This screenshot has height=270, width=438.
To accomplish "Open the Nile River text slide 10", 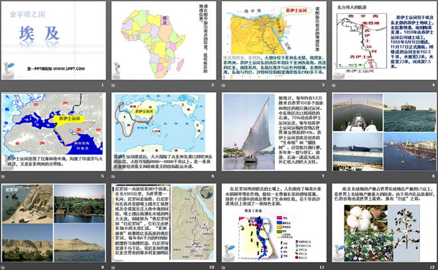I will click(x=163, y=223).
